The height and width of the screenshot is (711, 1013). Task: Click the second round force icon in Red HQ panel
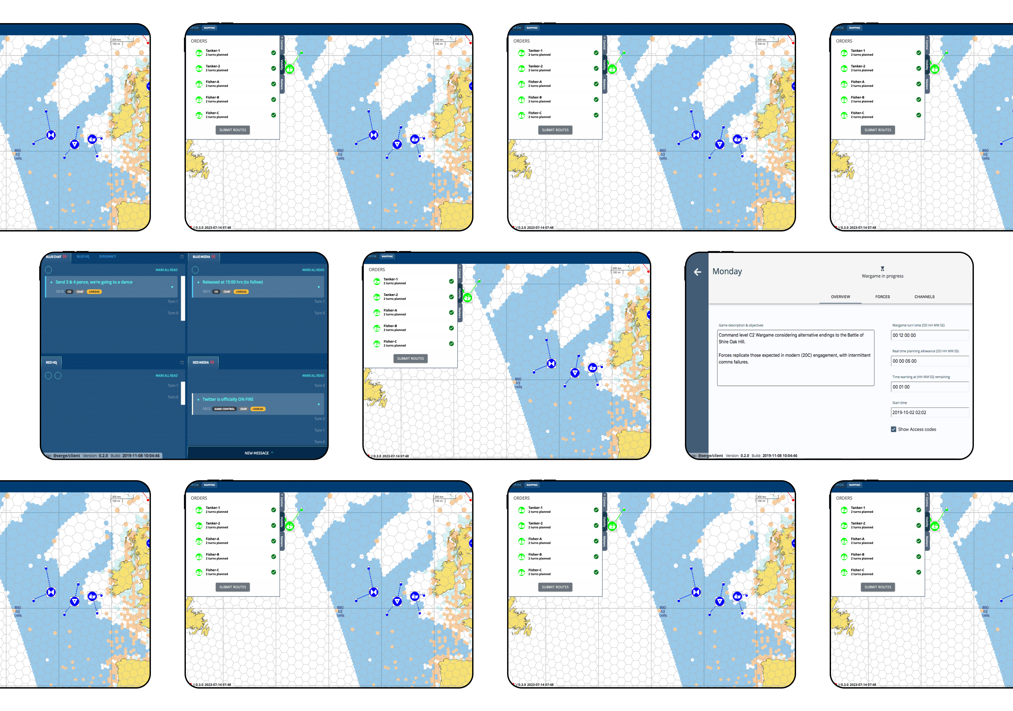tap(58, 376)
